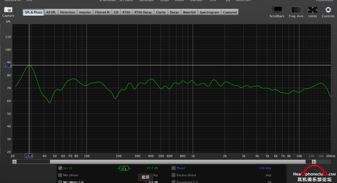Switch to the RT60 Decay tab
The height and width of the screenshot is (183, 337).
pyautogui.click(x=143, y=12)
